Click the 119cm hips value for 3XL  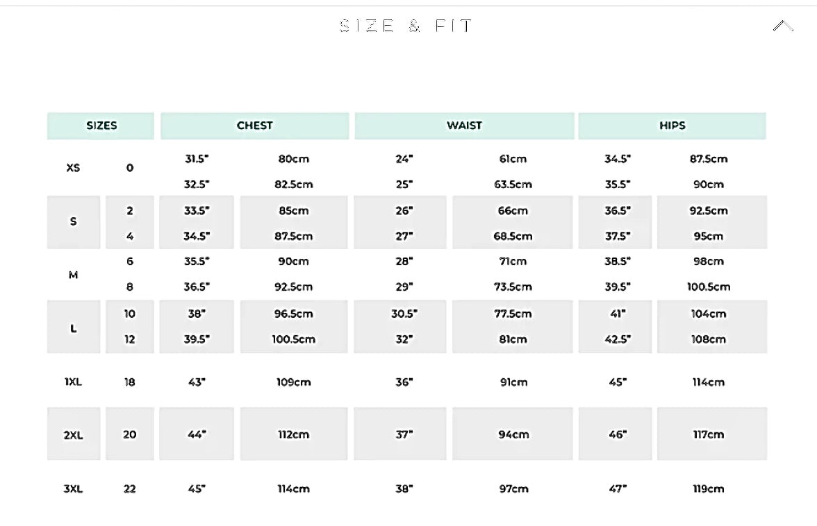[708, 489]
